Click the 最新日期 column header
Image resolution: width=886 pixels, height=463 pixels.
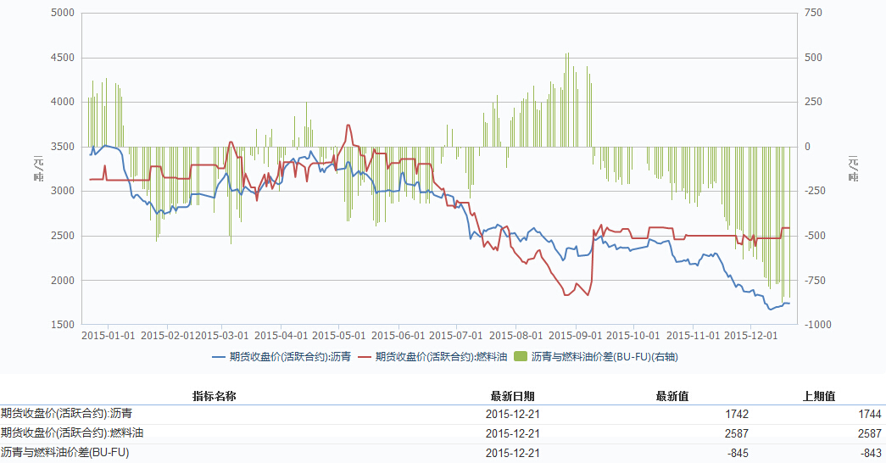(x=512, y=396)
